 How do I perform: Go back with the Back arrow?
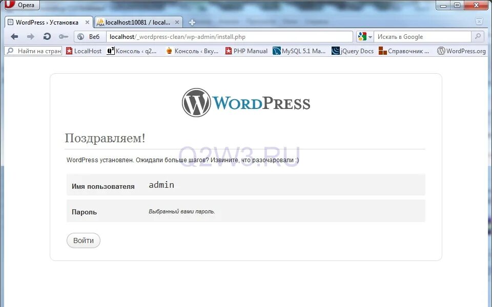pos(14,37)
